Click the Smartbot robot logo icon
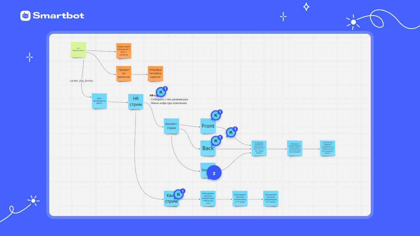Screen dimensions: 420x236 25,16
